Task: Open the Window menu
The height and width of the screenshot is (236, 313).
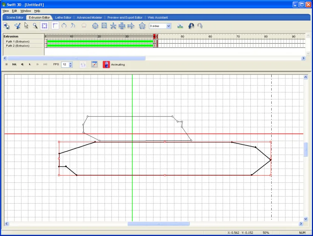Action: [x=26, y=11]
